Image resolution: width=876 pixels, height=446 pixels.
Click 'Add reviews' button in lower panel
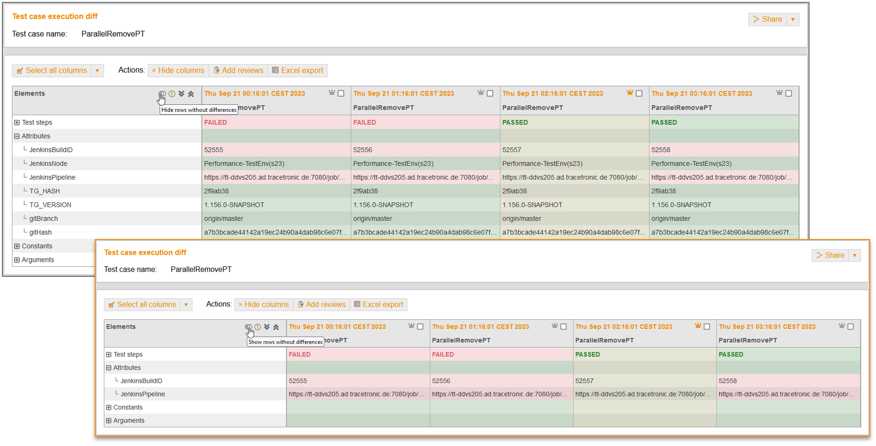coord(321,305)
